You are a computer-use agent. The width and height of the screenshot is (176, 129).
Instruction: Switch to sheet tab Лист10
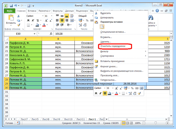coord(68,119)
